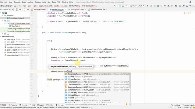Click the error count indicator in editor
The width and height of the screenshot is (195, 109).
click(185, 13)
